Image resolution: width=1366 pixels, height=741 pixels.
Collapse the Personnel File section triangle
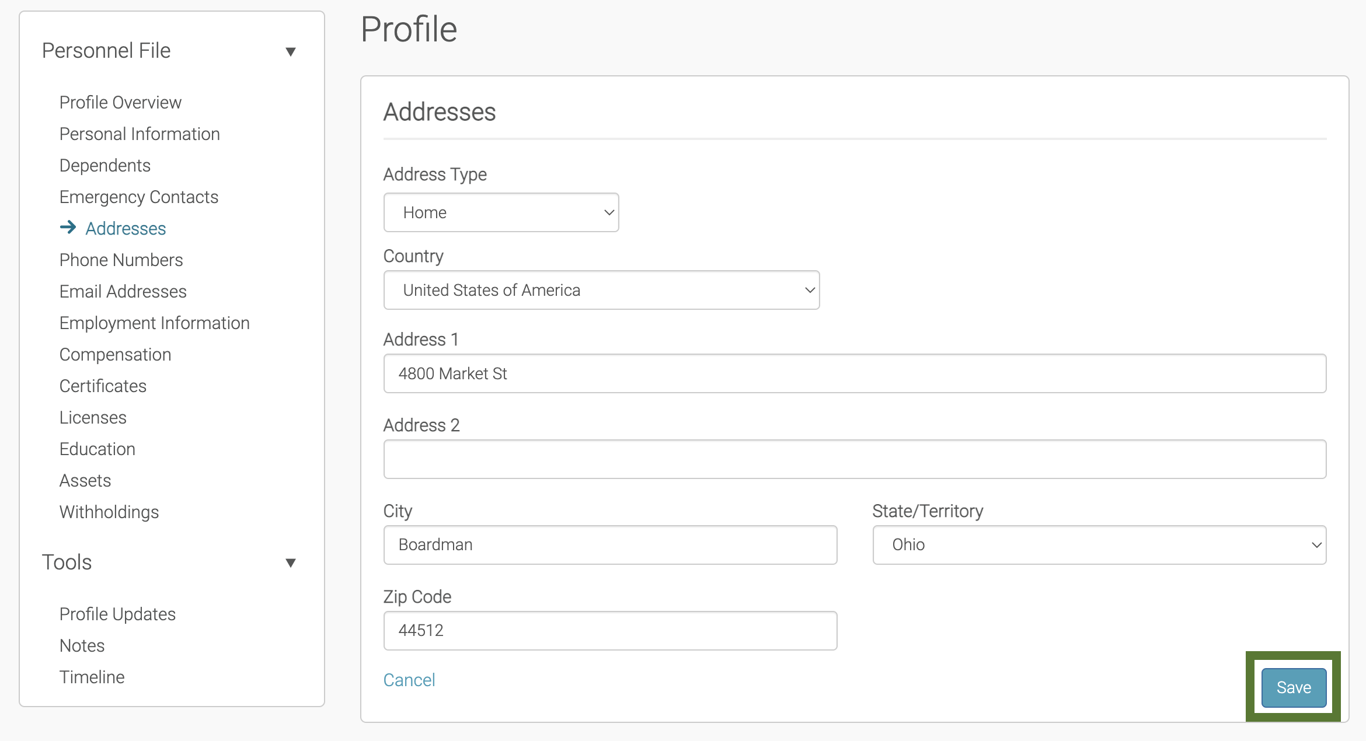tap(291, 51)
